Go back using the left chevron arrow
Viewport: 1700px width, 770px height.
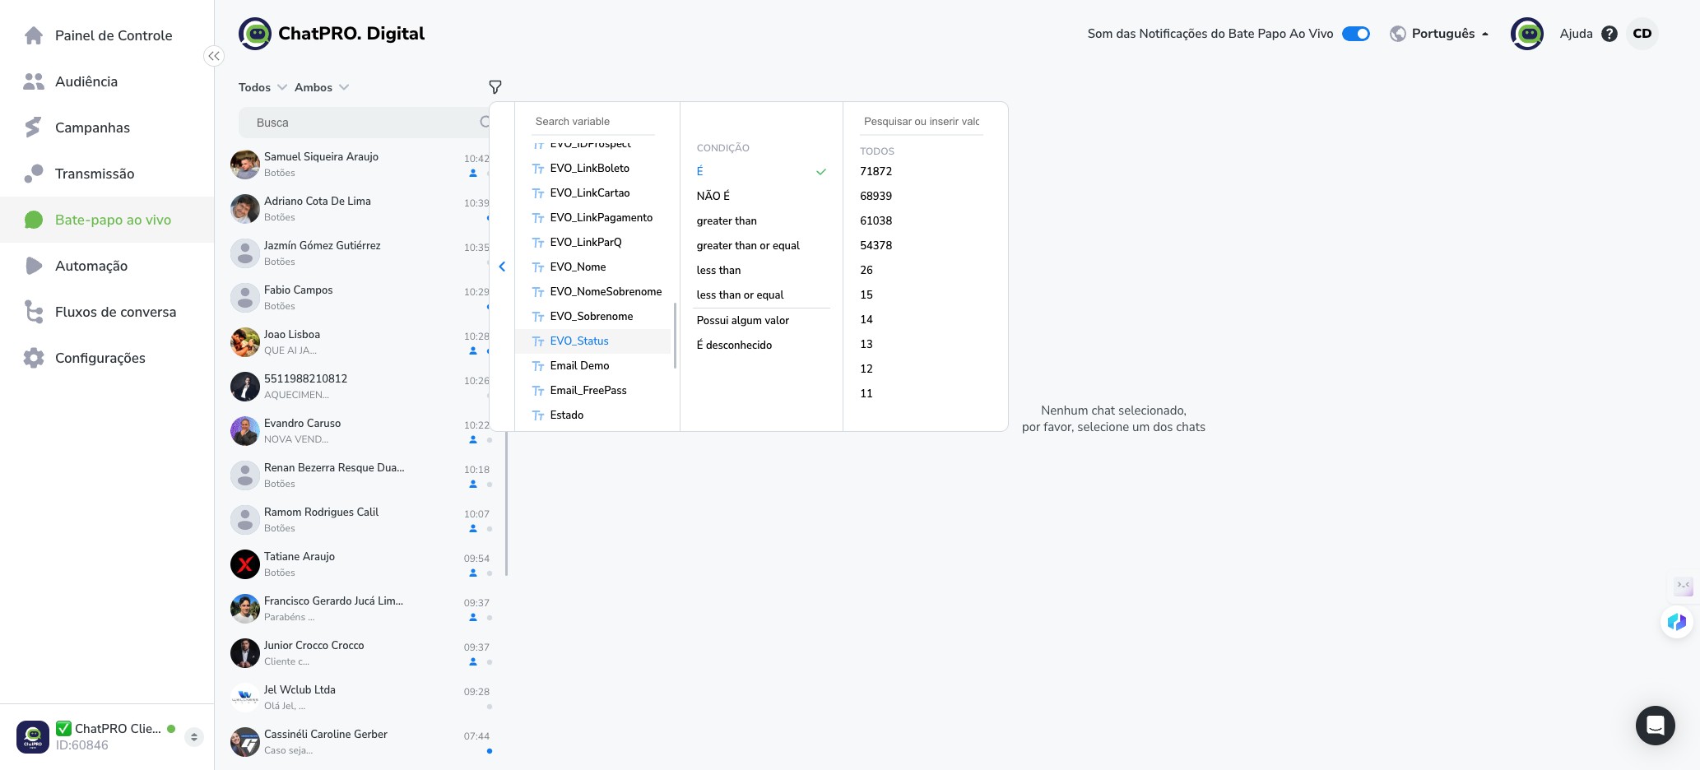[x=502, y=267]
